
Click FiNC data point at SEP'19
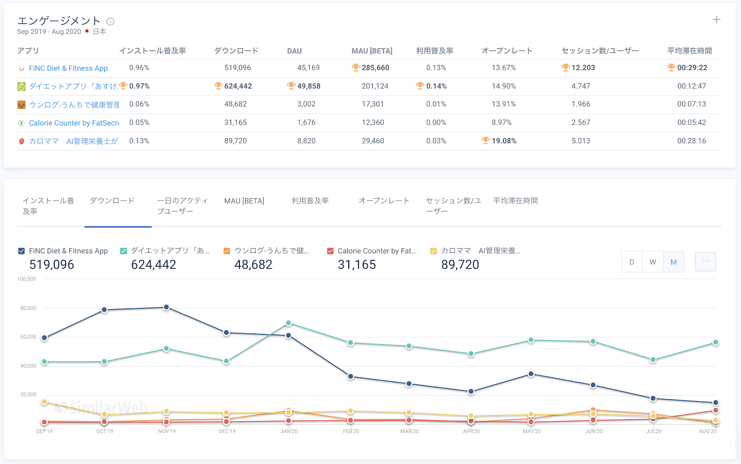[44, 338]
